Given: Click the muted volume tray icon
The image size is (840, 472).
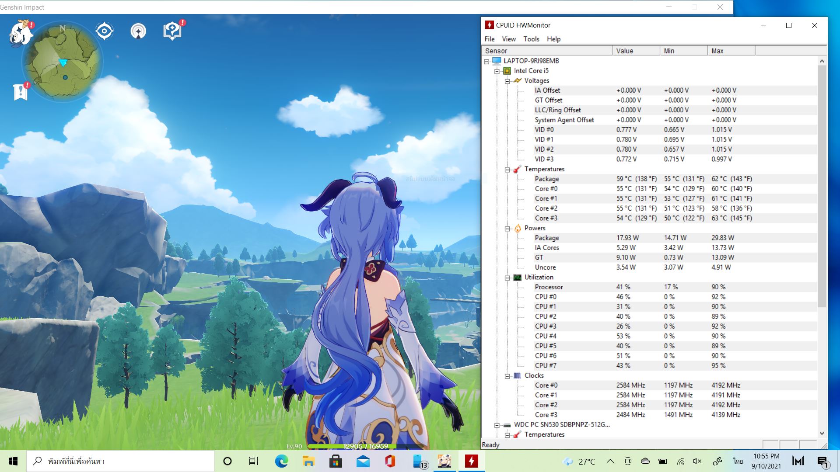Looking at the screenshot, I should 697,461.
